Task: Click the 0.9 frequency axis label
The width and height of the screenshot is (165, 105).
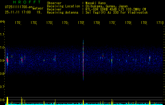Action: (x=2, y=61)
